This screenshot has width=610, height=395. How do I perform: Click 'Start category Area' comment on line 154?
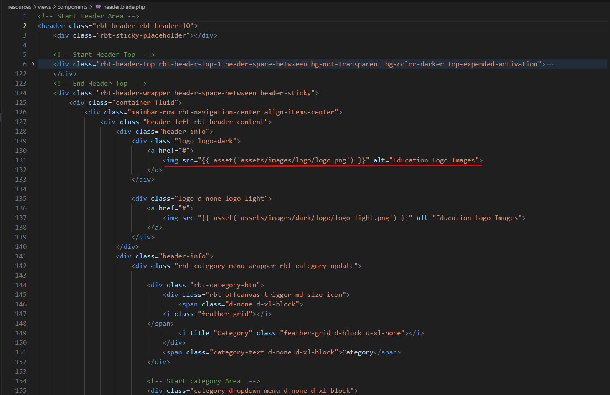tap(204, 381)
